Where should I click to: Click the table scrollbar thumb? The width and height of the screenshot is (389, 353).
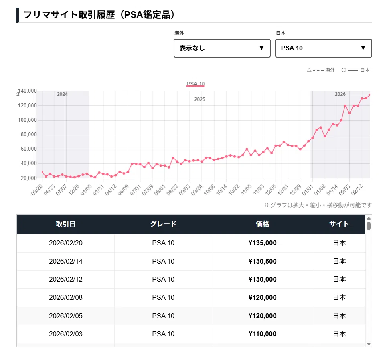[369, 226]
